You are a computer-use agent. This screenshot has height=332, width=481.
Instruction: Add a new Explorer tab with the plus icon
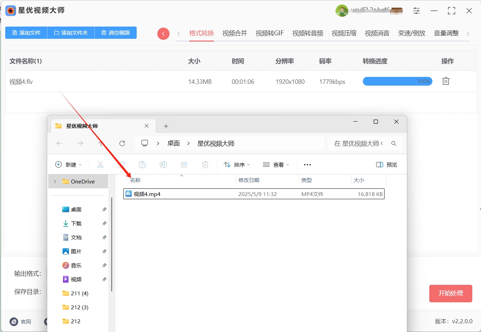click(166, 126)
